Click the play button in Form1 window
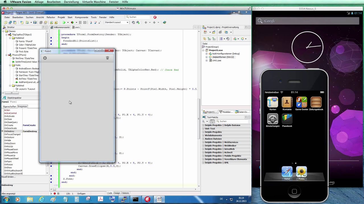Screen dimensions: 364x204 (x=45, y=58)
